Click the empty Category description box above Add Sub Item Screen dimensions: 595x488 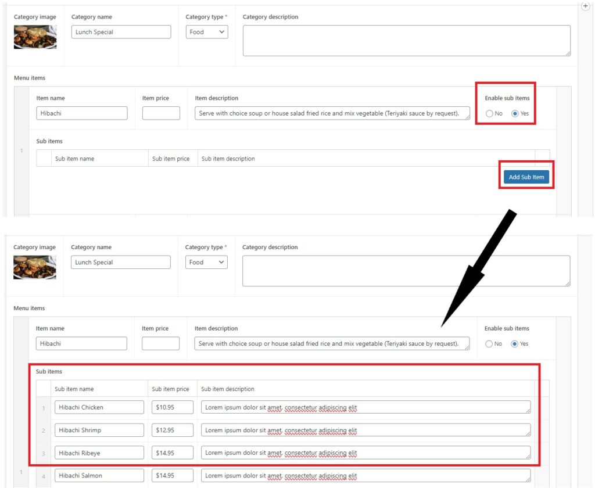point(406,41)
